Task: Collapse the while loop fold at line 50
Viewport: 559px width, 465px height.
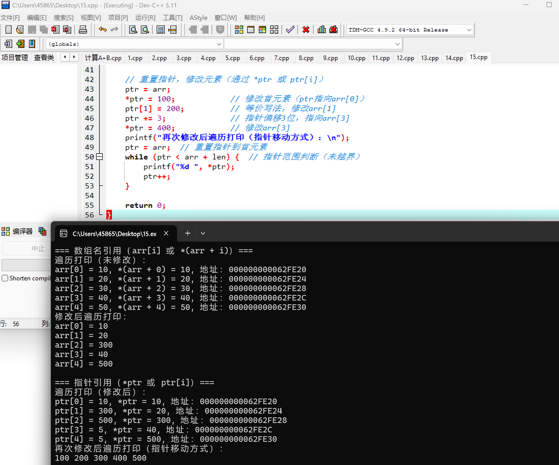Action: (99, 157)
